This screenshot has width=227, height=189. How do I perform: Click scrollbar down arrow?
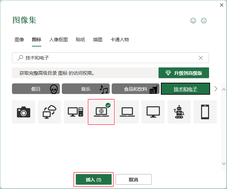click(x=224, y=163)
